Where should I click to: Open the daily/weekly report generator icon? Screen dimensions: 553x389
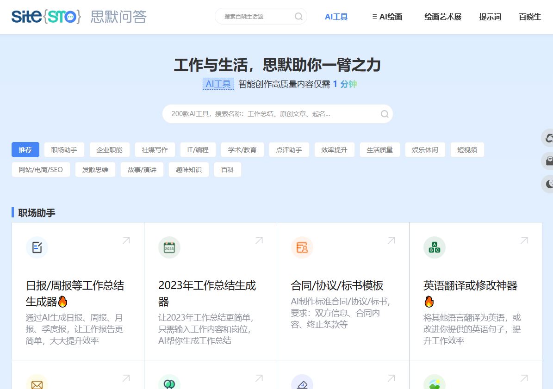tap(37, 247)
